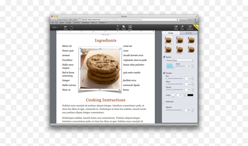Click the bottom image Opacity slider

click(174, 110)
